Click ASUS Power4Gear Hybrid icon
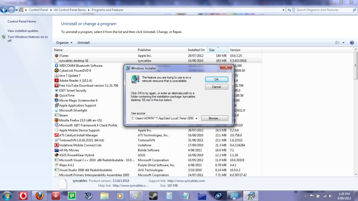 [x=56, y=155]
